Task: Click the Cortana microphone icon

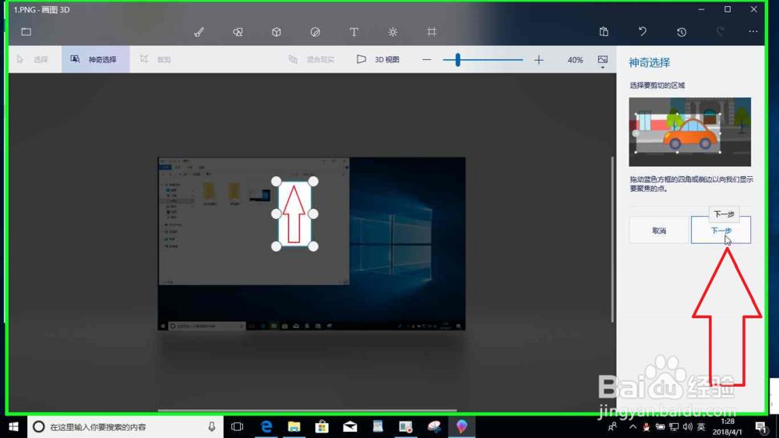Action: (x=212, y=426)
